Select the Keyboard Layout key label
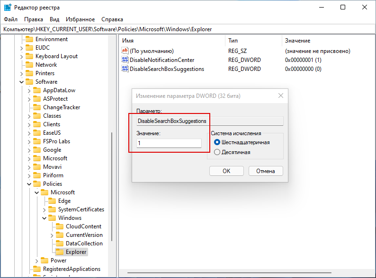 (x=57, y=56)
